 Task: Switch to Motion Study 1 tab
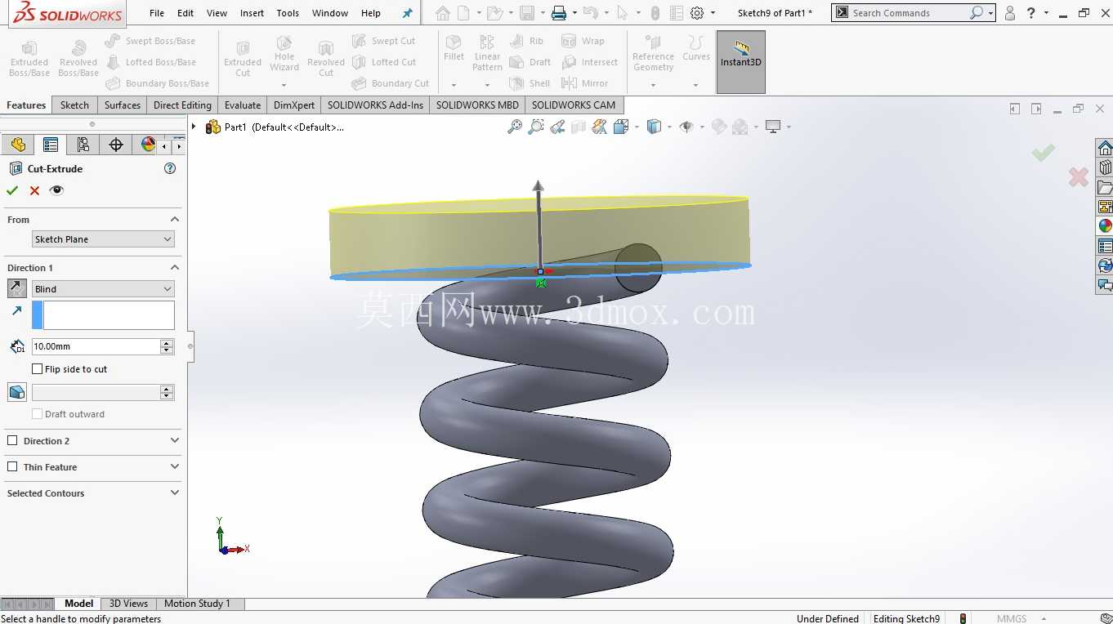pyautogui.click(x=197, y=604)
